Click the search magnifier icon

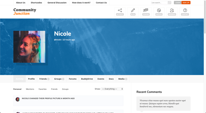[170, 3]
